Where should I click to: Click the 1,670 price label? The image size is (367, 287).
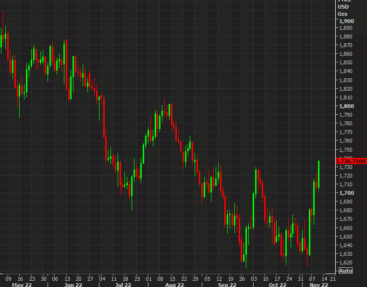tap(346, 219)
